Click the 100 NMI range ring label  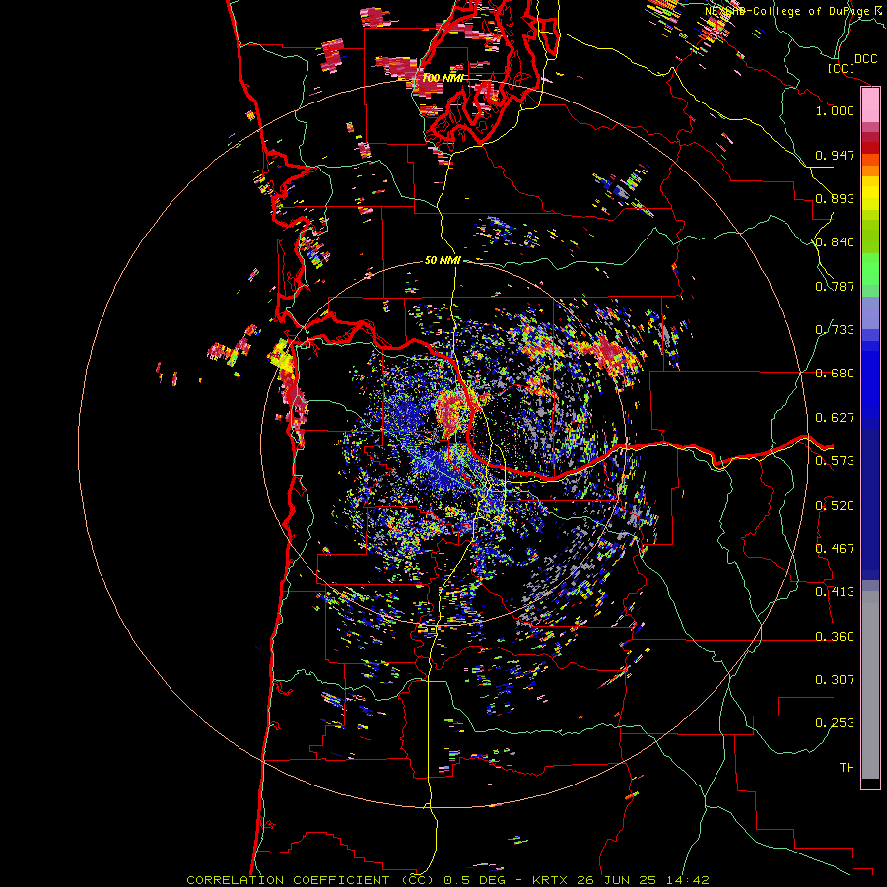click(443, 78)
